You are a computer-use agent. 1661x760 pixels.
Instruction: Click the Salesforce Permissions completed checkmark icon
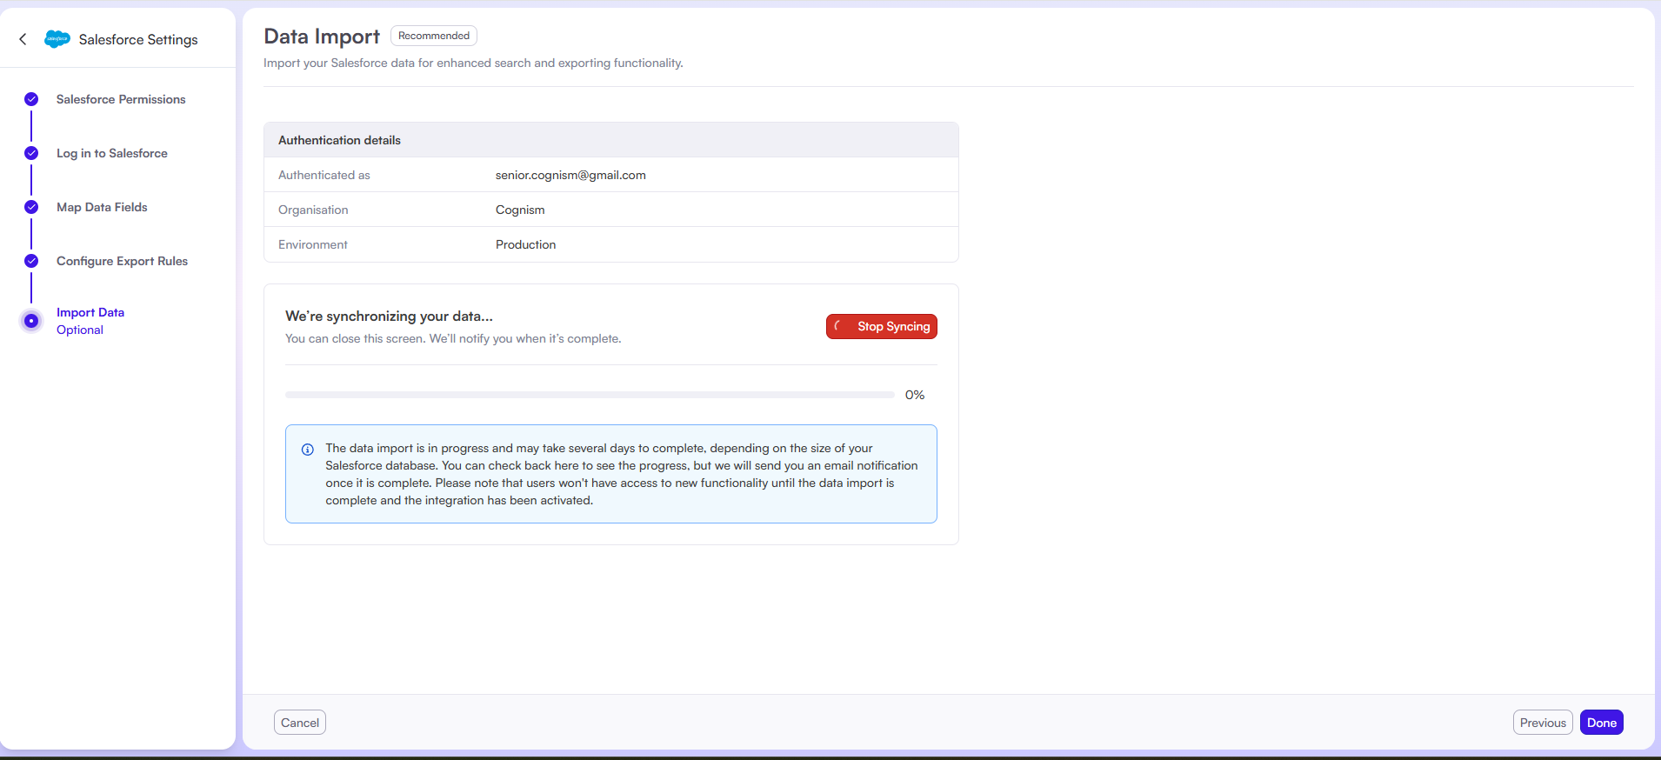tap(31, 99)
